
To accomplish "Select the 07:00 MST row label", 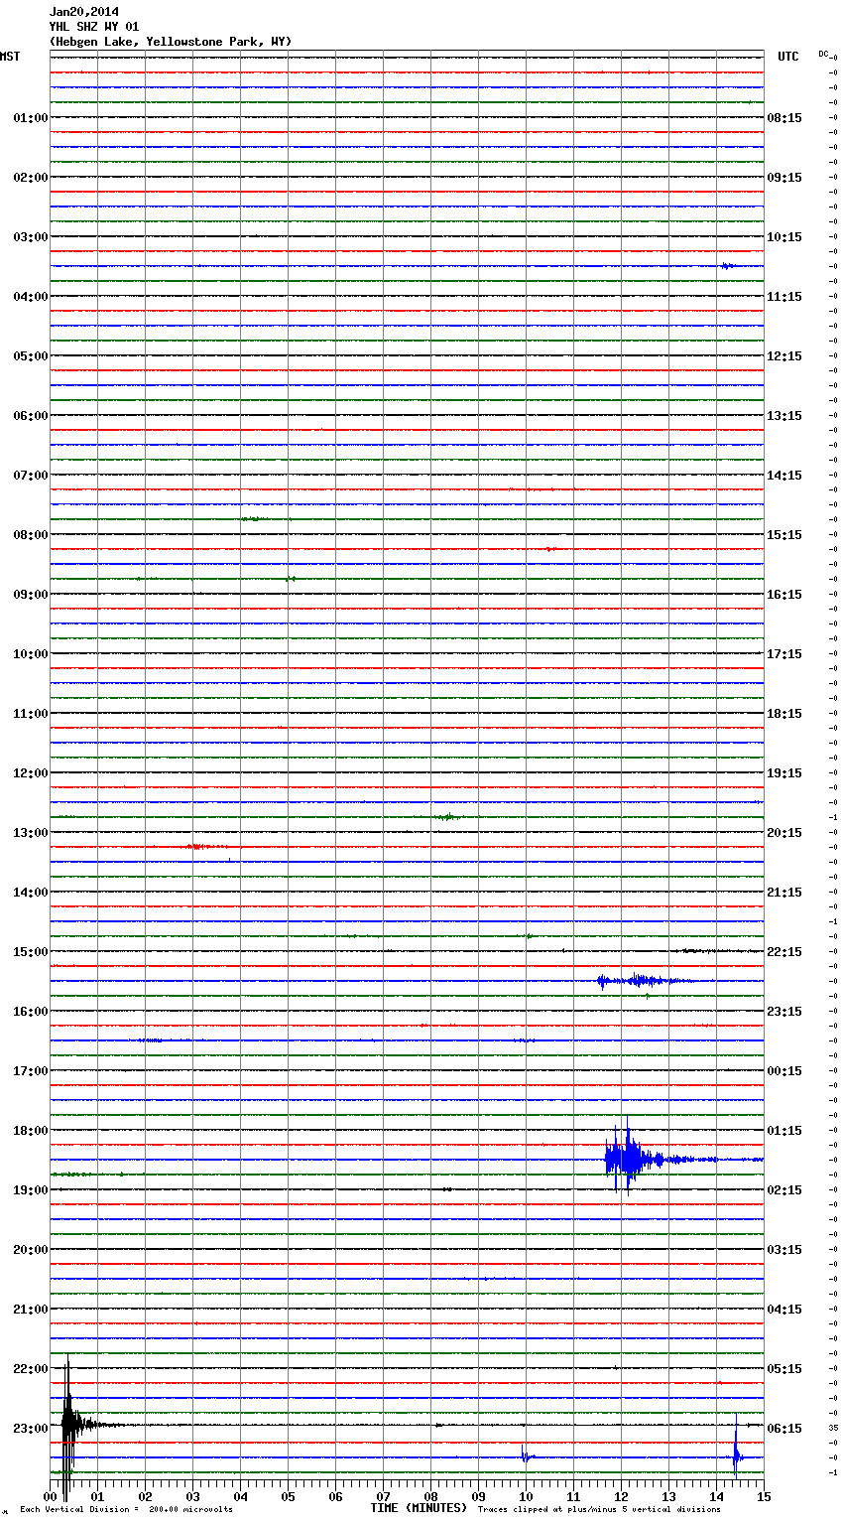I will point(30,476).
